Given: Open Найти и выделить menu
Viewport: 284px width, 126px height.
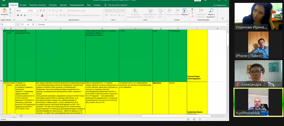Looking at the screenshot, I should 211,13.
